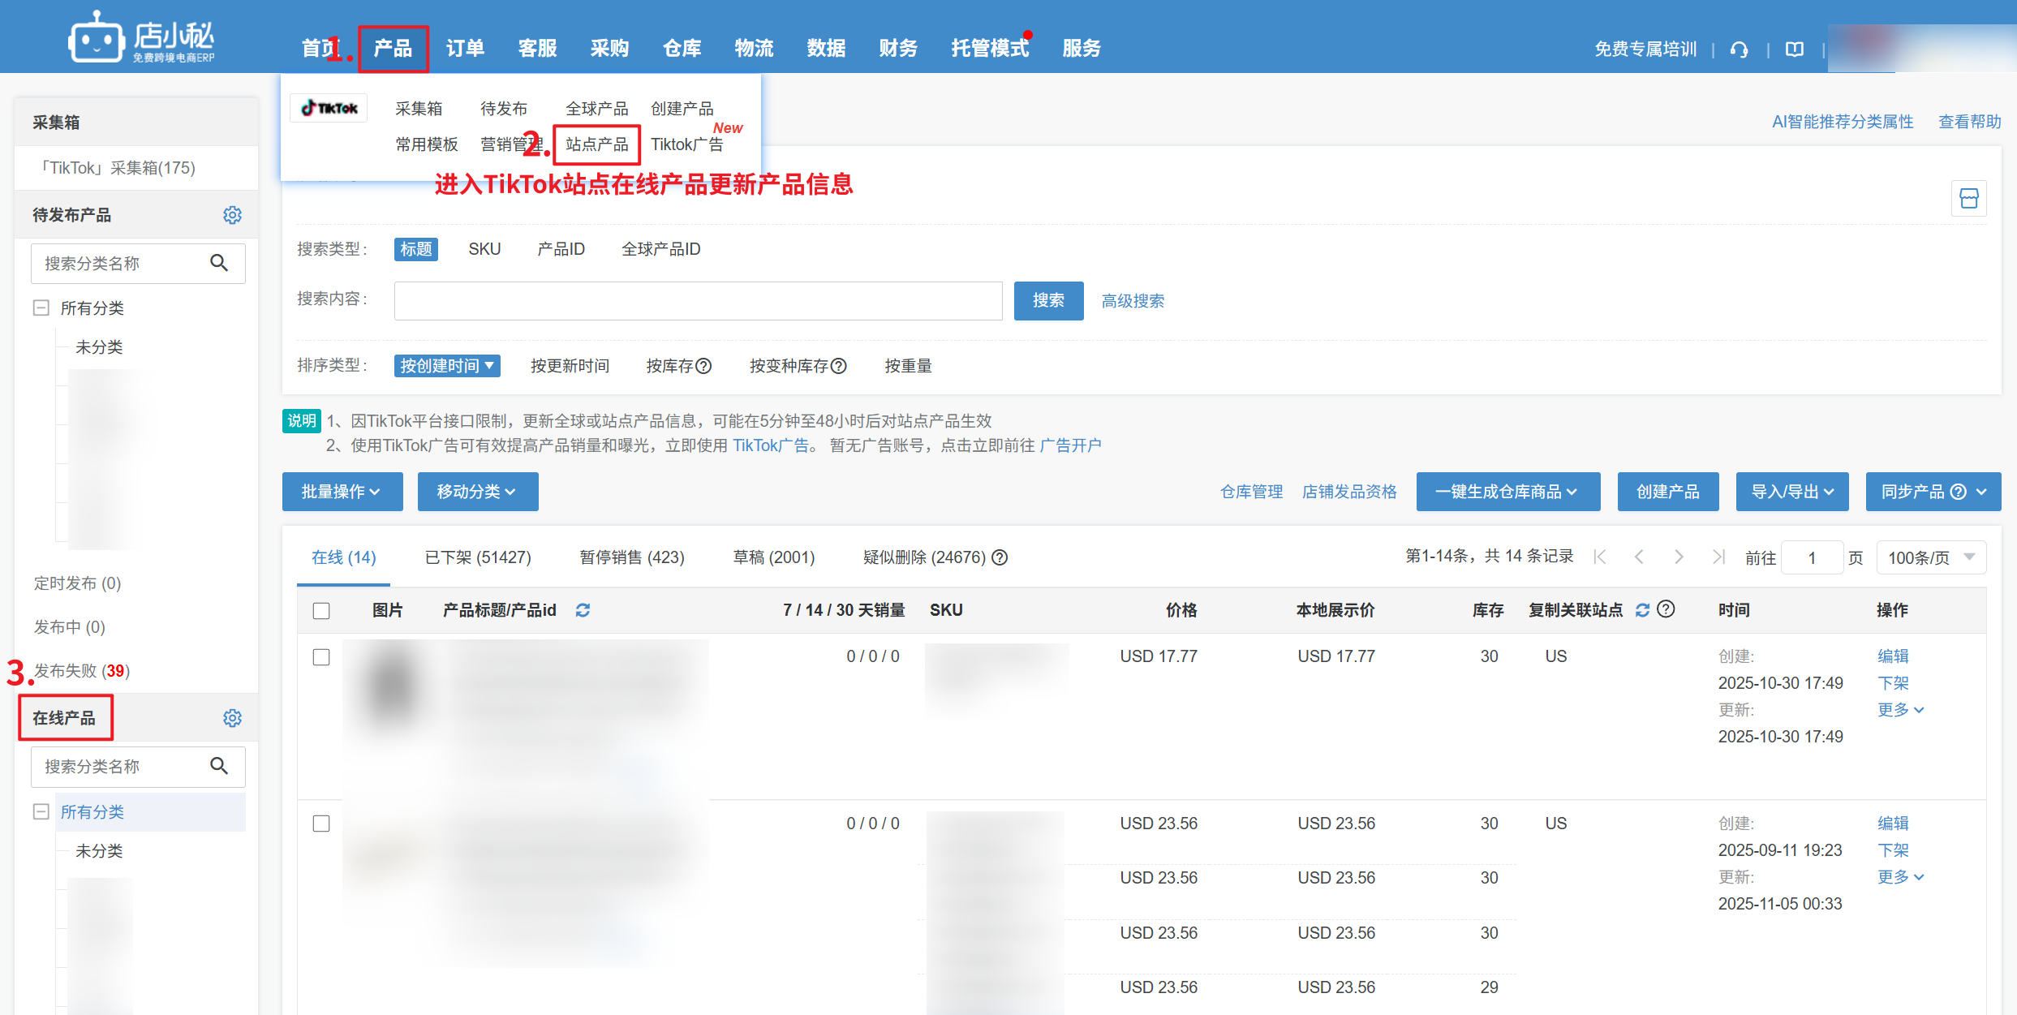Click help icon next to 疑似删除 tab
The height and width of the screenshot is (1015, 2017).
(1000, 557)
